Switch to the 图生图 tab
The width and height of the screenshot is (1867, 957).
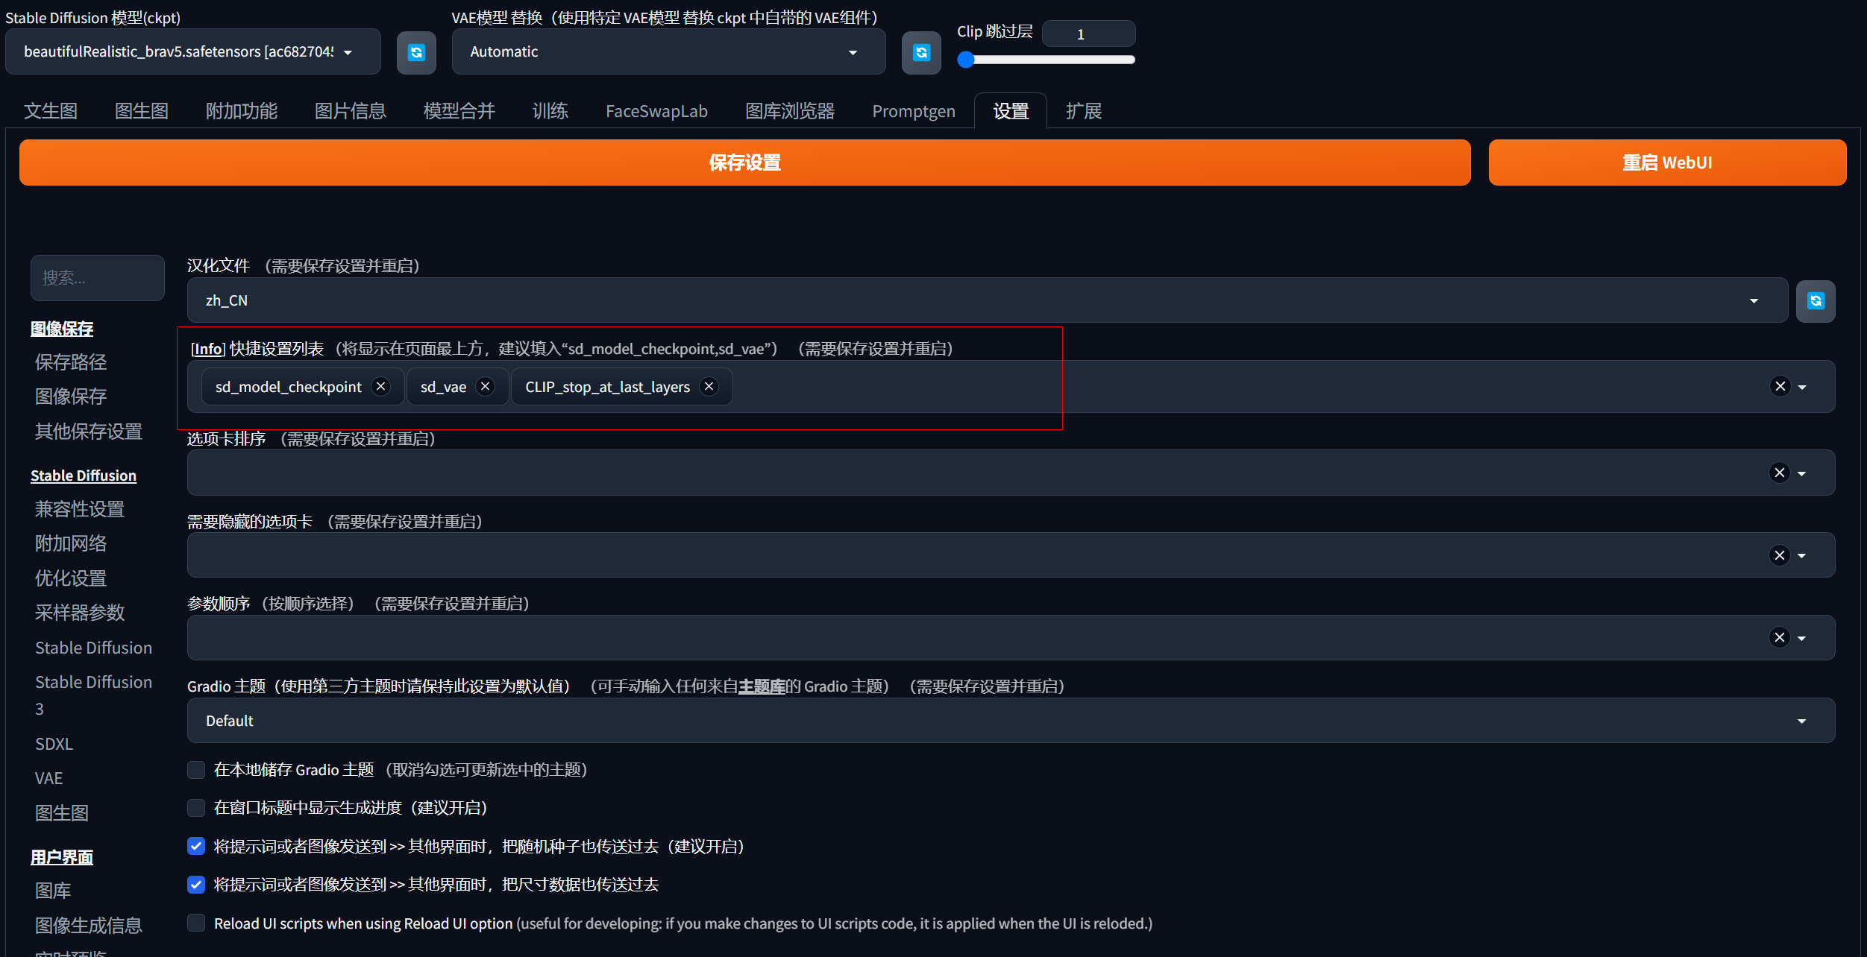point(142,111)
